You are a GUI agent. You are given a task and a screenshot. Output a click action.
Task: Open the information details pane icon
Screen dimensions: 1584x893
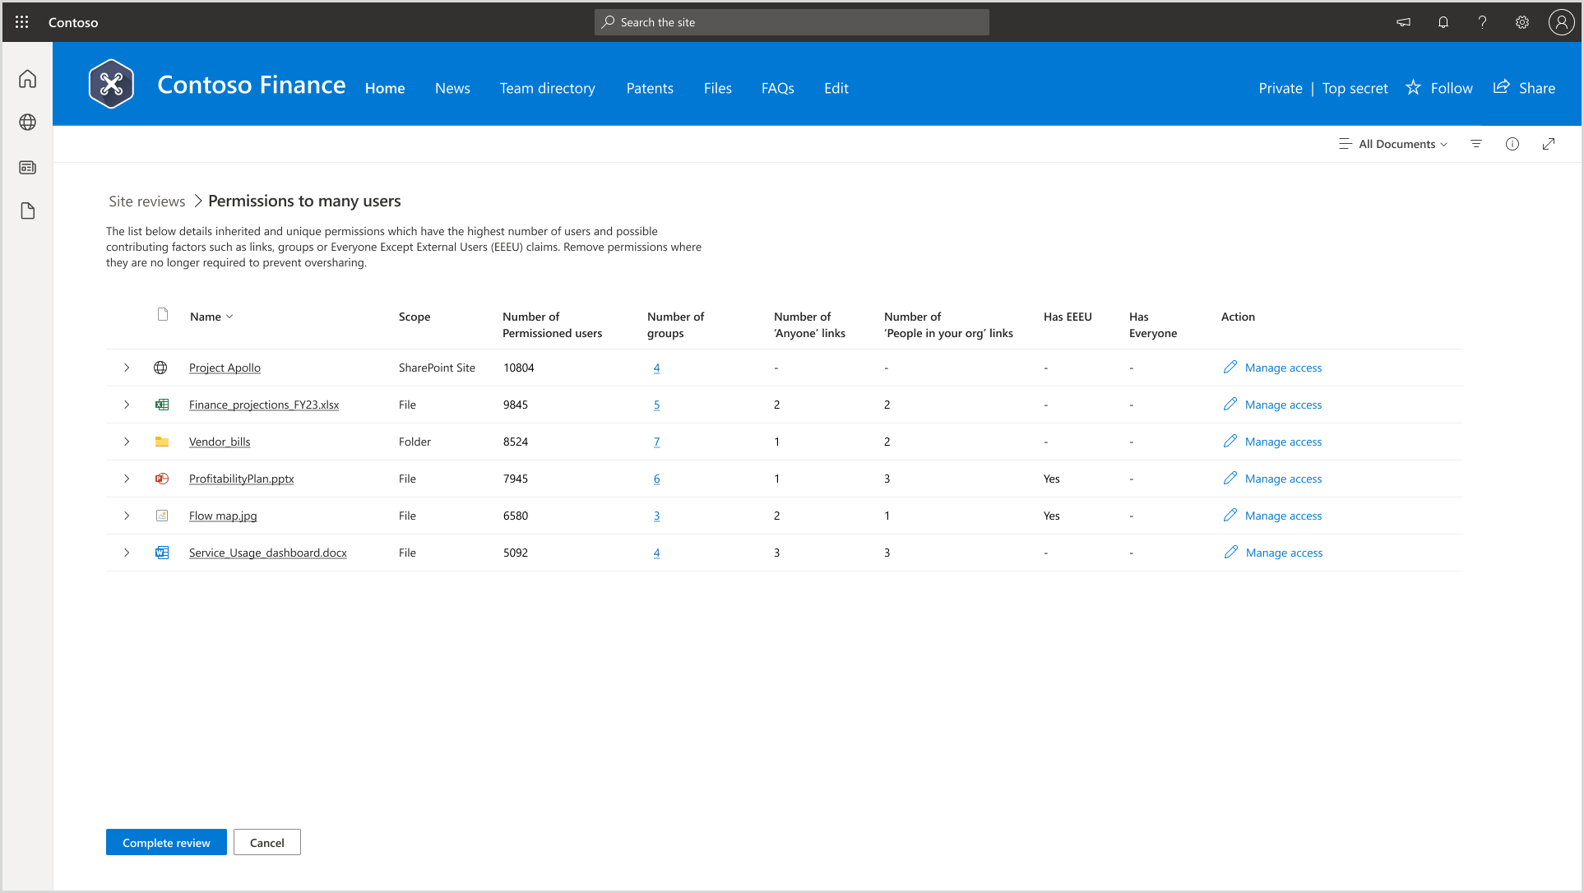tap(1512, 144)
